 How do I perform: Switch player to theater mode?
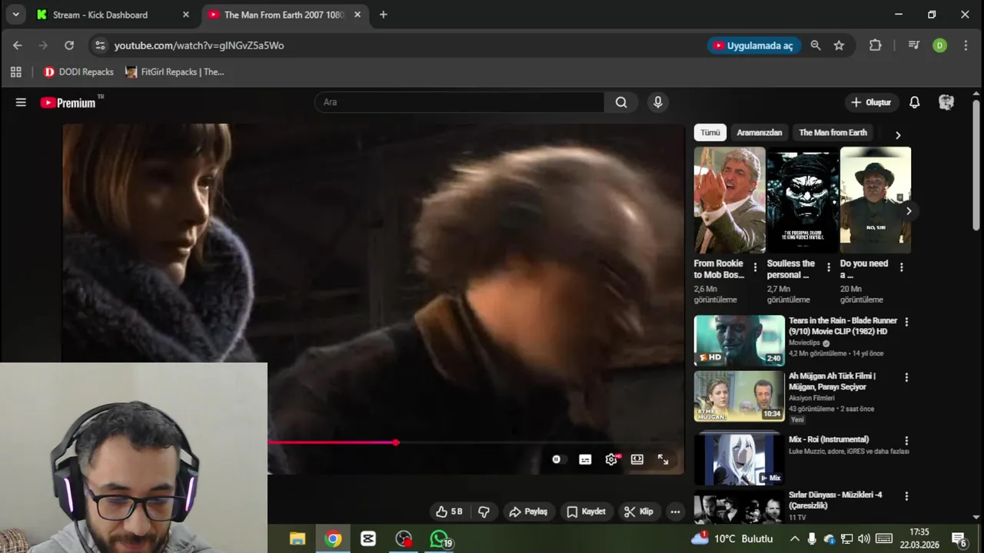pyautogui.click(x=637, y=459)
